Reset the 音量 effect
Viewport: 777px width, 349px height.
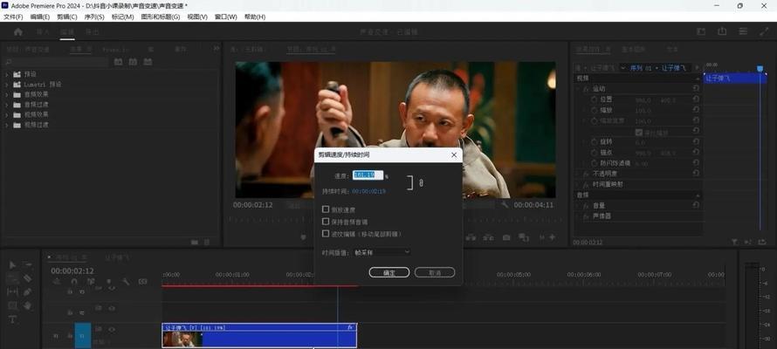tap(696, 205)
